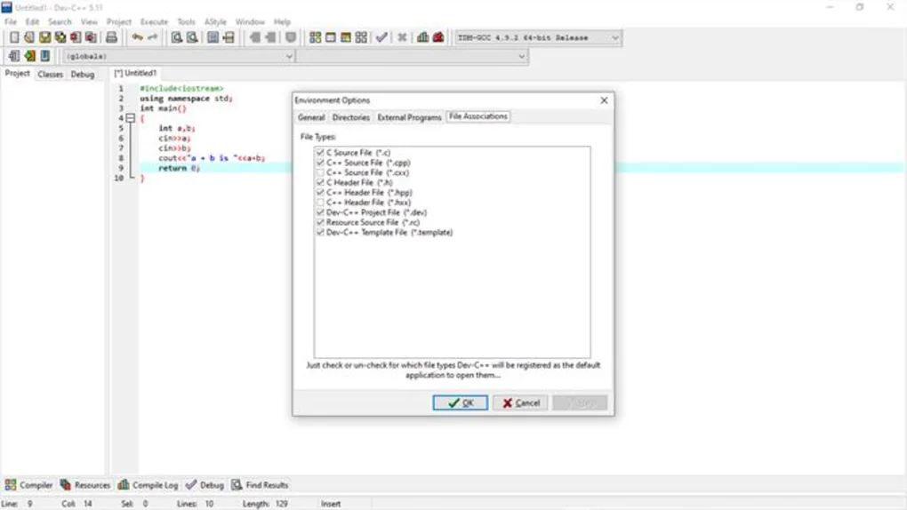Image resolution: width=907 pixels, height=510 pixels.
Task: Open the Compile Log bottom tab
Action: [x=148, y=485]
